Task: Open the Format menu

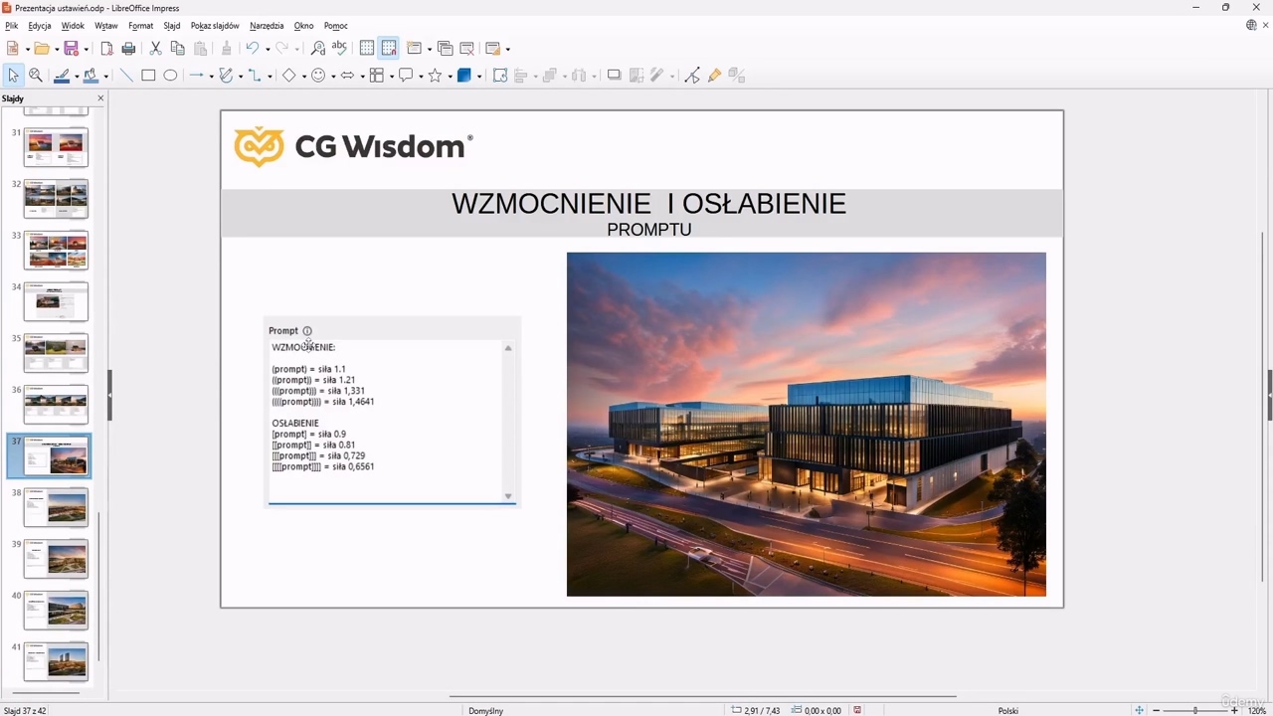Action: coord(140,26)
